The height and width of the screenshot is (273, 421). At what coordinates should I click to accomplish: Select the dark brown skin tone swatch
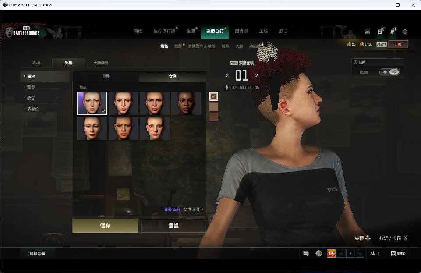pyautogui.click(x=214, y=117)
